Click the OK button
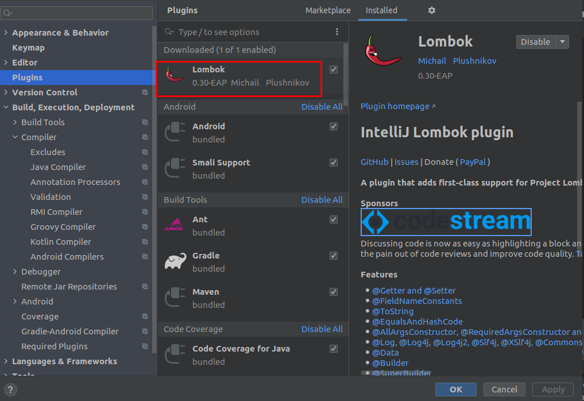Viewport: 584px width, 401px height. pyautogui.click(x=455, y=390)
